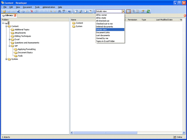The height and width of the screenshot is (140, 187).
Task: Click the root drive icon in Folders tree
Action: (6, 23)
